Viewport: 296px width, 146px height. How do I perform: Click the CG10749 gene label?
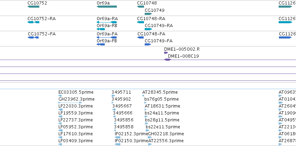click(x=154, y=10)
